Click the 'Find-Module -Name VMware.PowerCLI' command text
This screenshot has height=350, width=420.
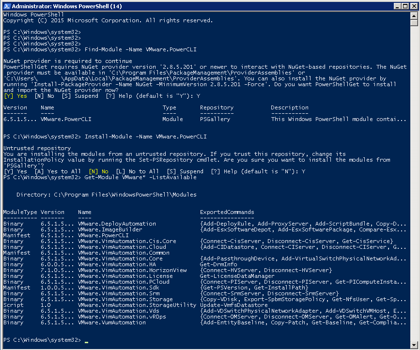click(x=140, y=49)
